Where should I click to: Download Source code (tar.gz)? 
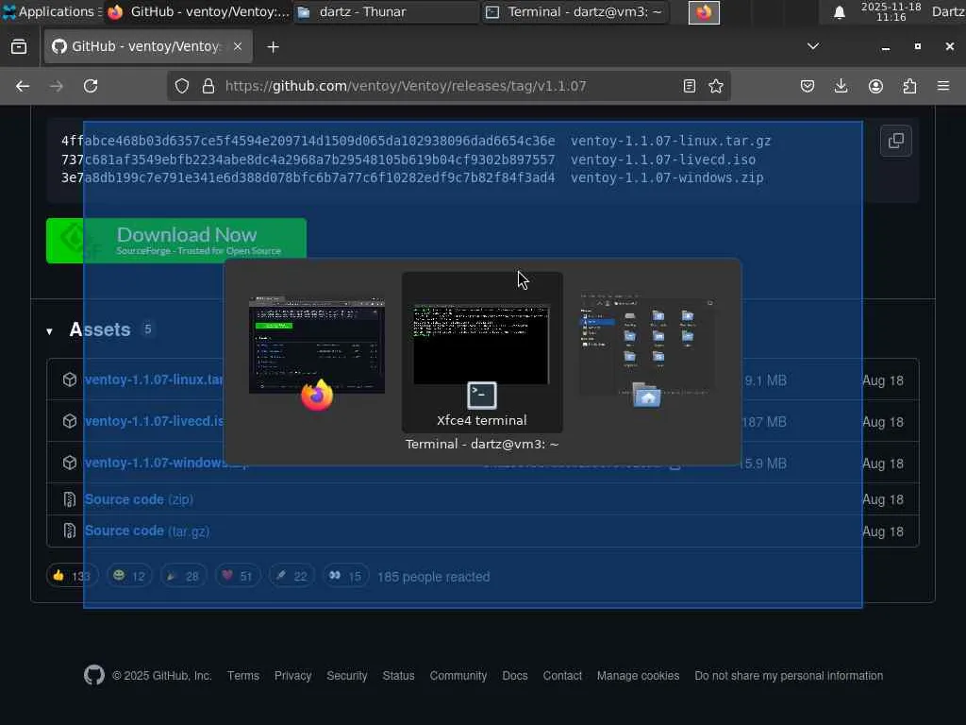(146, 531)
